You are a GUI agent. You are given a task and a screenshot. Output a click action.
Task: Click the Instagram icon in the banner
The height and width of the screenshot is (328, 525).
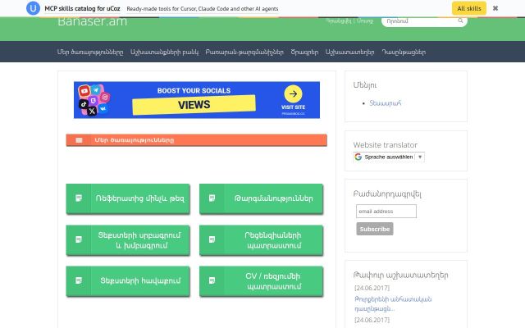tap(104, 97)
